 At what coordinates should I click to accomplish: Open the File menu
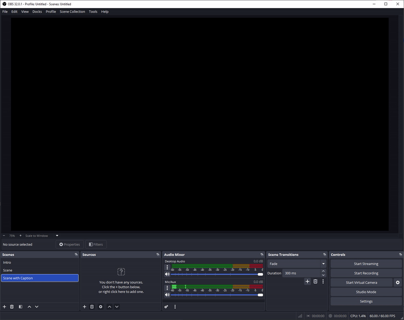[x=5, y=12]
